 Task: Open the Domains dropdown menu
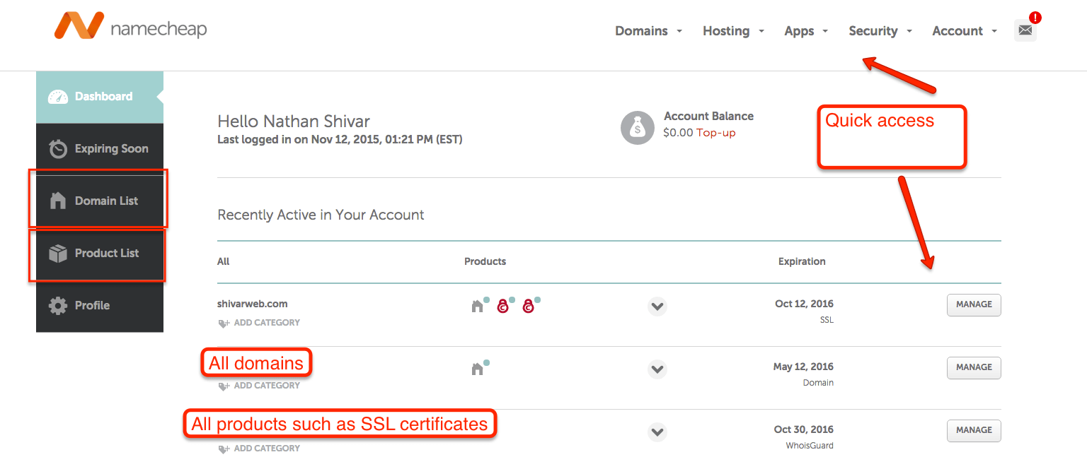point(648,31)
